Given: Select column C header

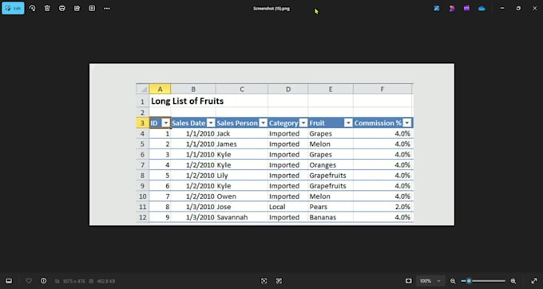Looking at the screenshot, I should pyautogui.click(x=242, y=89).
